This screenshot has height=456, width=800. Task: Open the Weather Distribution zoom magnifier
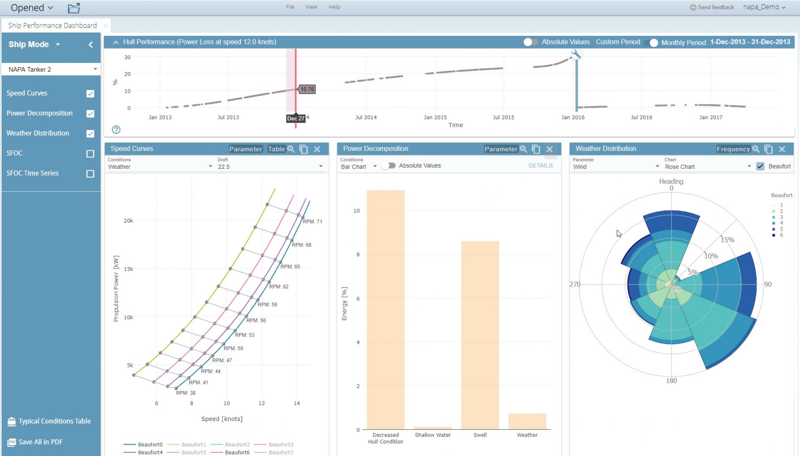click(756, 149)
